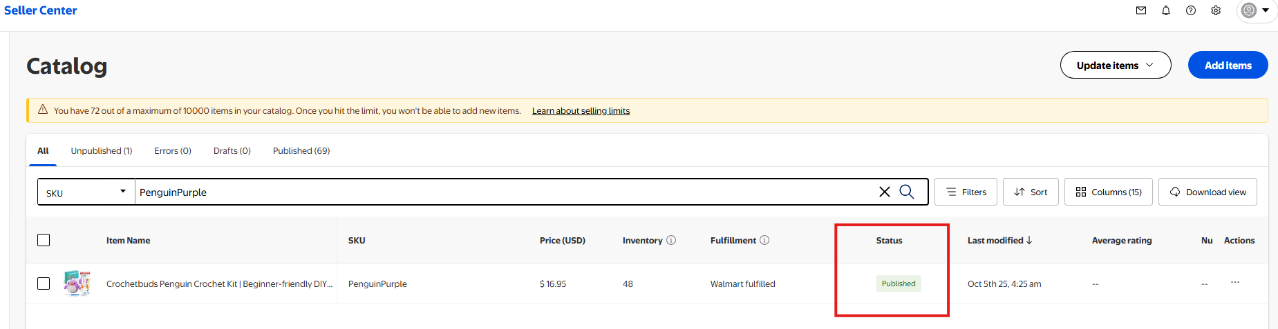Switch to the Unpublished (1) tab
This screenshot has width=1278, height=329.
[102, 151]
